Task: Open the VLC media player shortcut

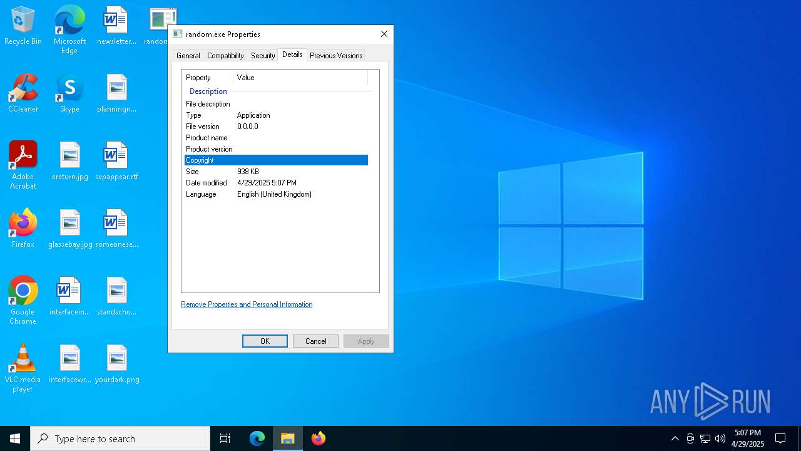Action: click(x=23, y=368)
